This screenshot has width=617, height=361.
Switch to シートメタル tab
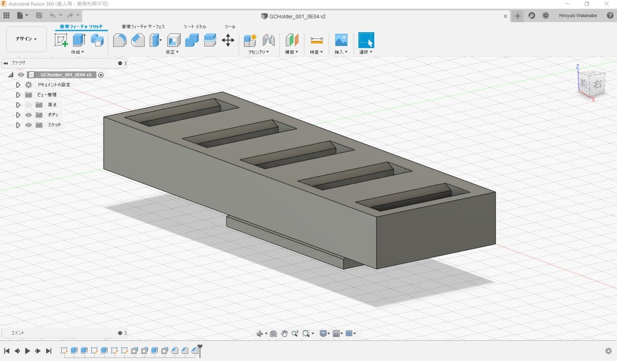195,27
